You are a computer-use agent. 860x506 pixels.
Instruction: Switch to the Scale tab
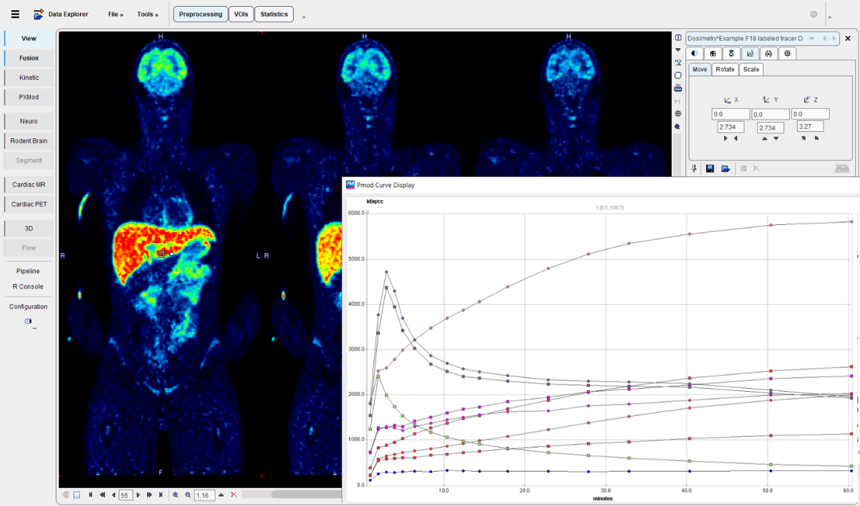pos(750,69)
